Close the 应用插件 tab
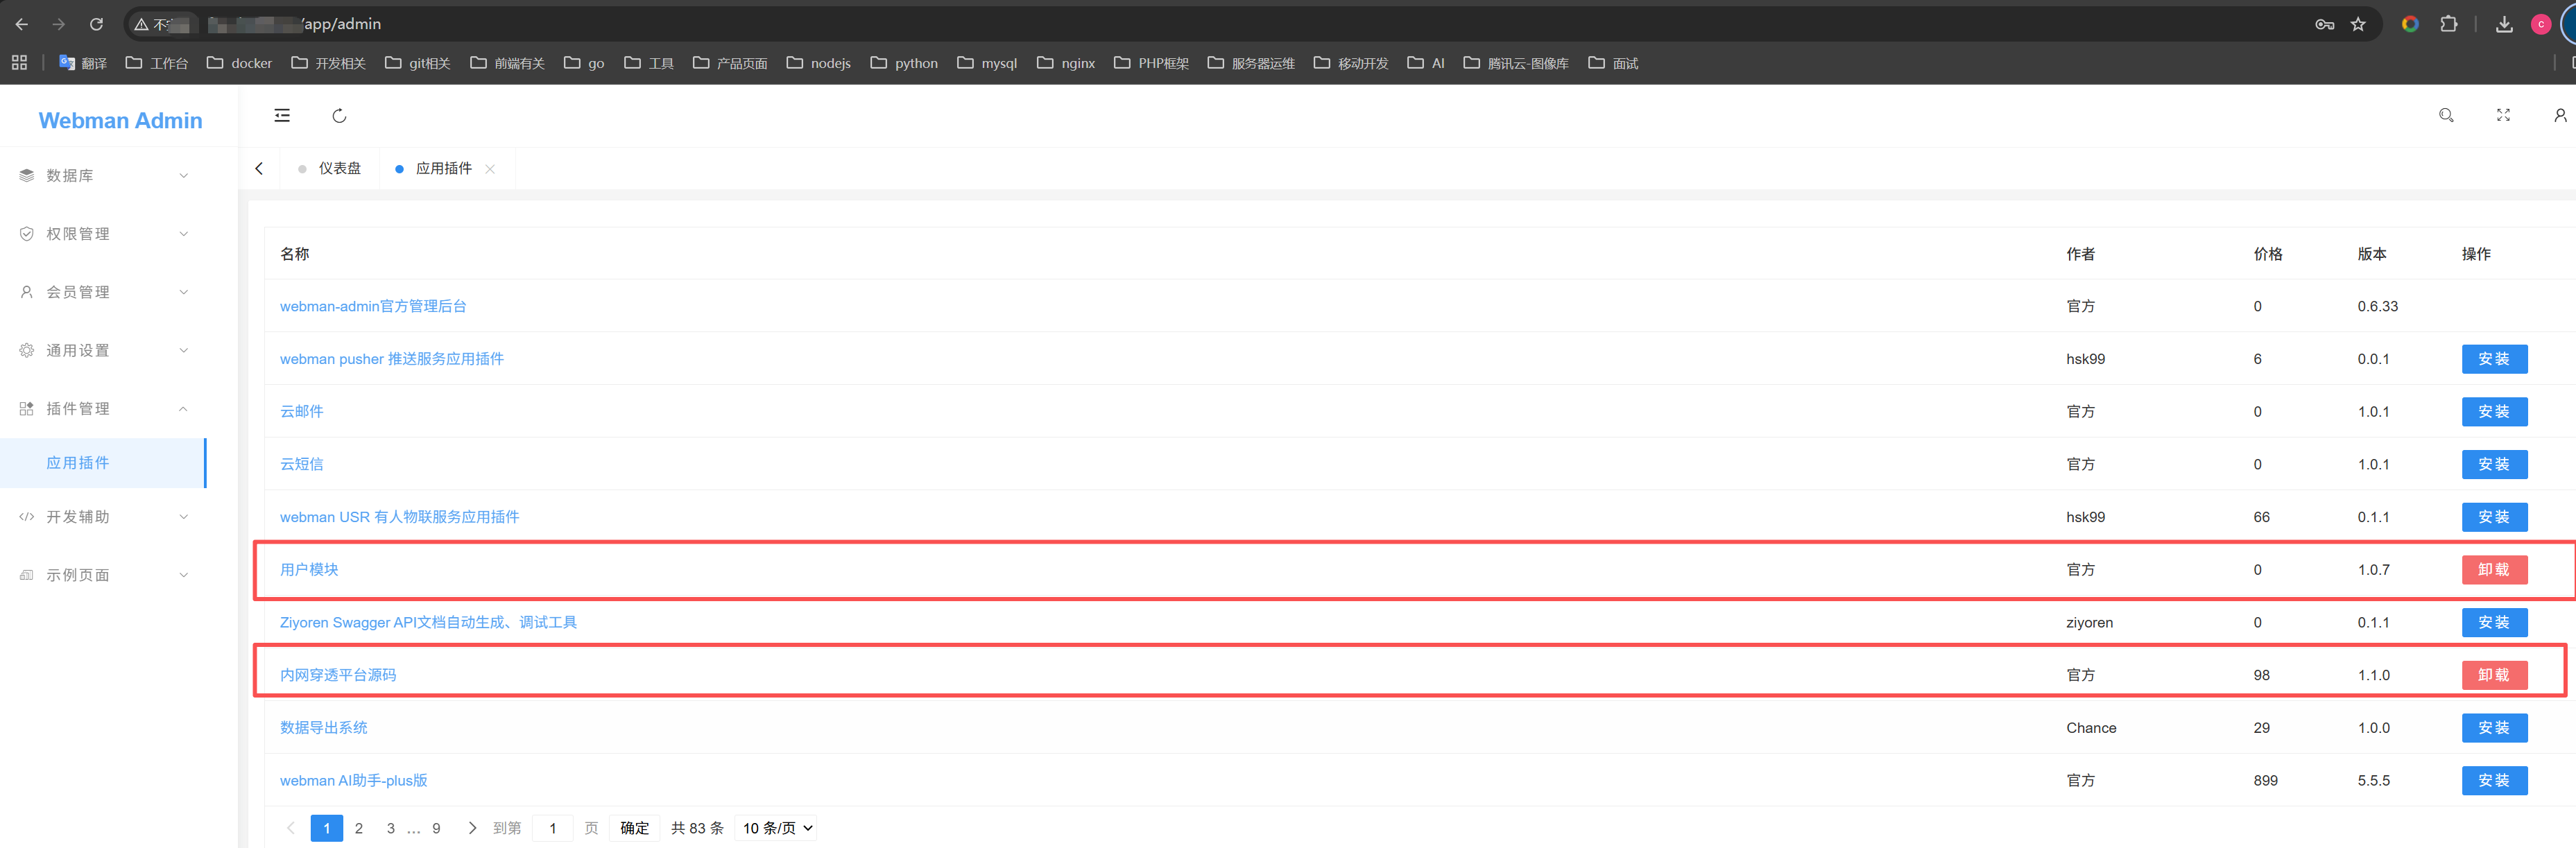The width and height of the screenshot is (2576, 848). click(x=490, y=169)
